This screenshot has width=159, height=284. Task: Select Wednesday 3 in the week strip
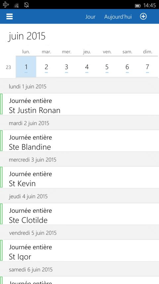[67, 67]
